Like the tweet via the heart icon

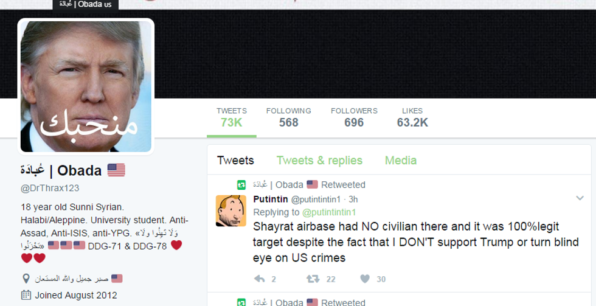[365, 279]
